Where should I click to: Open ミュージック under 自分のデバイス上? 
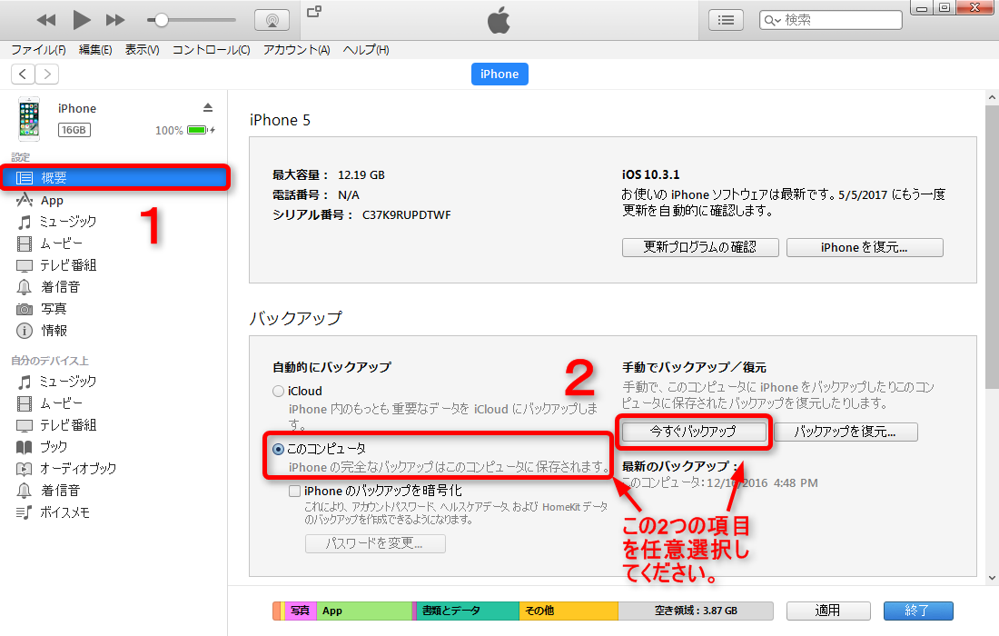67,382
